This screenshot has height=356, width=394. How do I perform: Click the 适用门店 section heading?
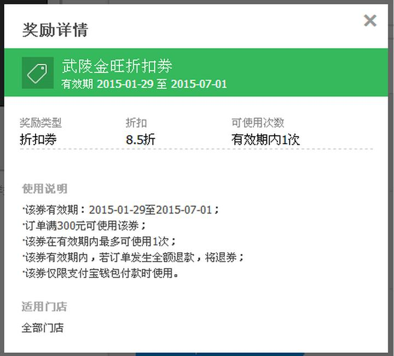coord(44,306)
